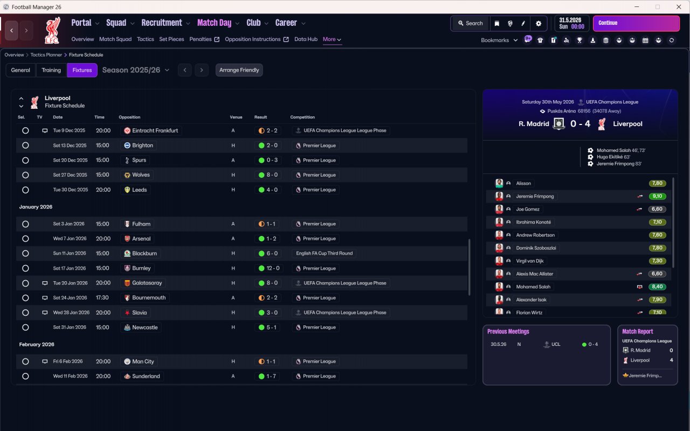Click the Tactics Planner breadcrumb link
The height and width of the screenshot is (431, 690).
(x=46, y=55)
